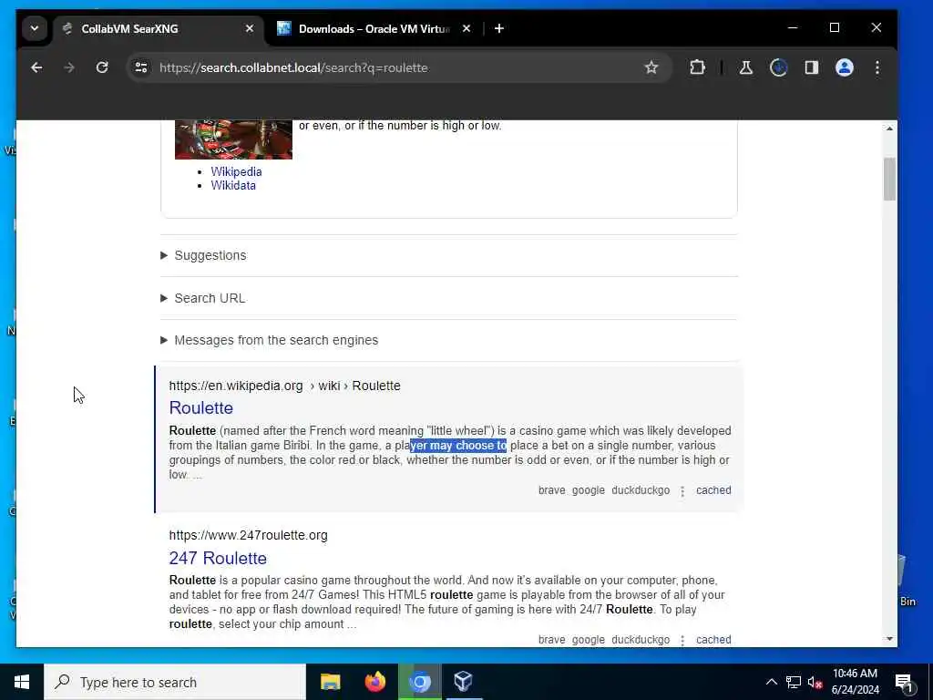Image resolution: width=933 pixels, height=700 pixels.
Task: Click the www.247roulette.org URL
Action: [248, 535]
